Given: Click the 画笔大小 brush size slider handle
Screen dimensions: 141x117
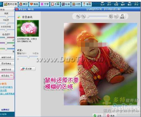Looking at the screenshot, I should [x=28, y=57].
